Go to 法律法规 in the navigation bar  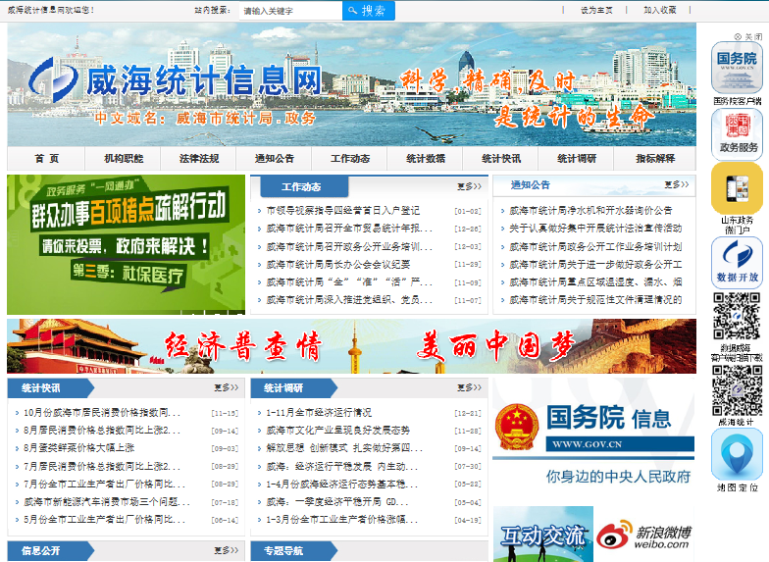pyautogui.click(x=199, y=159)
